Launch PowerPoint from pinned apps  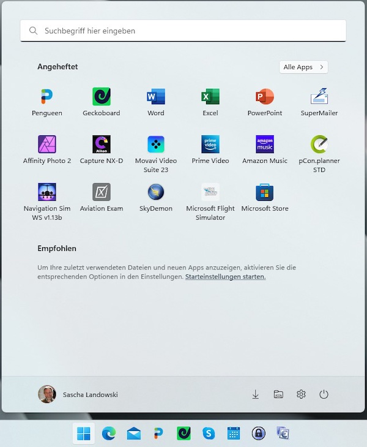[265, 102]
